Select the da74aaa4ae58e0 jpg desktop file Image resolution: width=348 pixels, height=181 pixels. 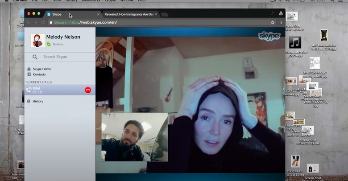[x=324, y=36]
